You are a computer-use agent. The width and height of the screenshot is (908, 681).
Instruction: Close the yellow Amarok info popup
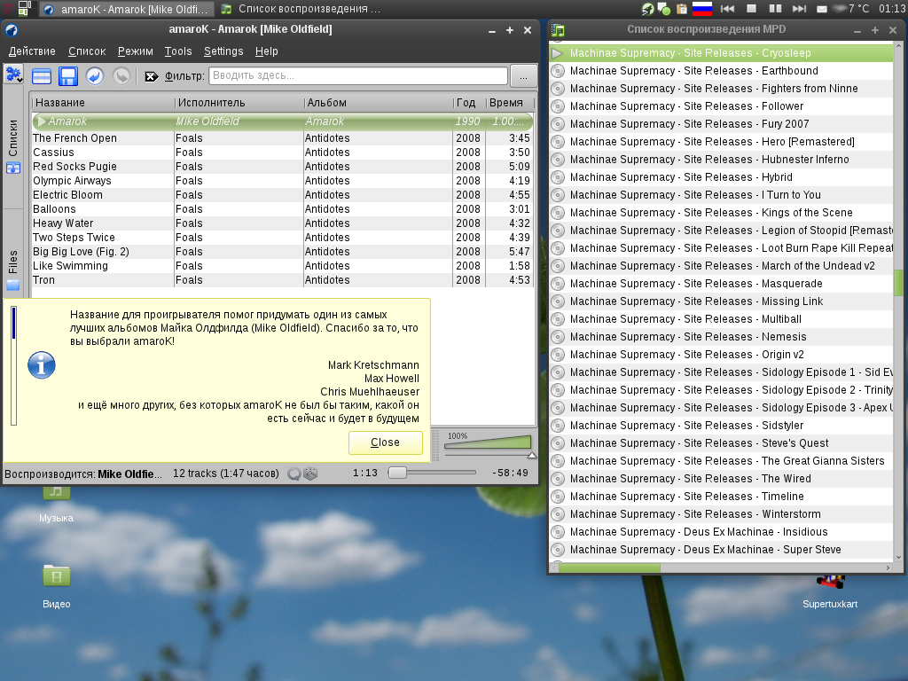385,442
